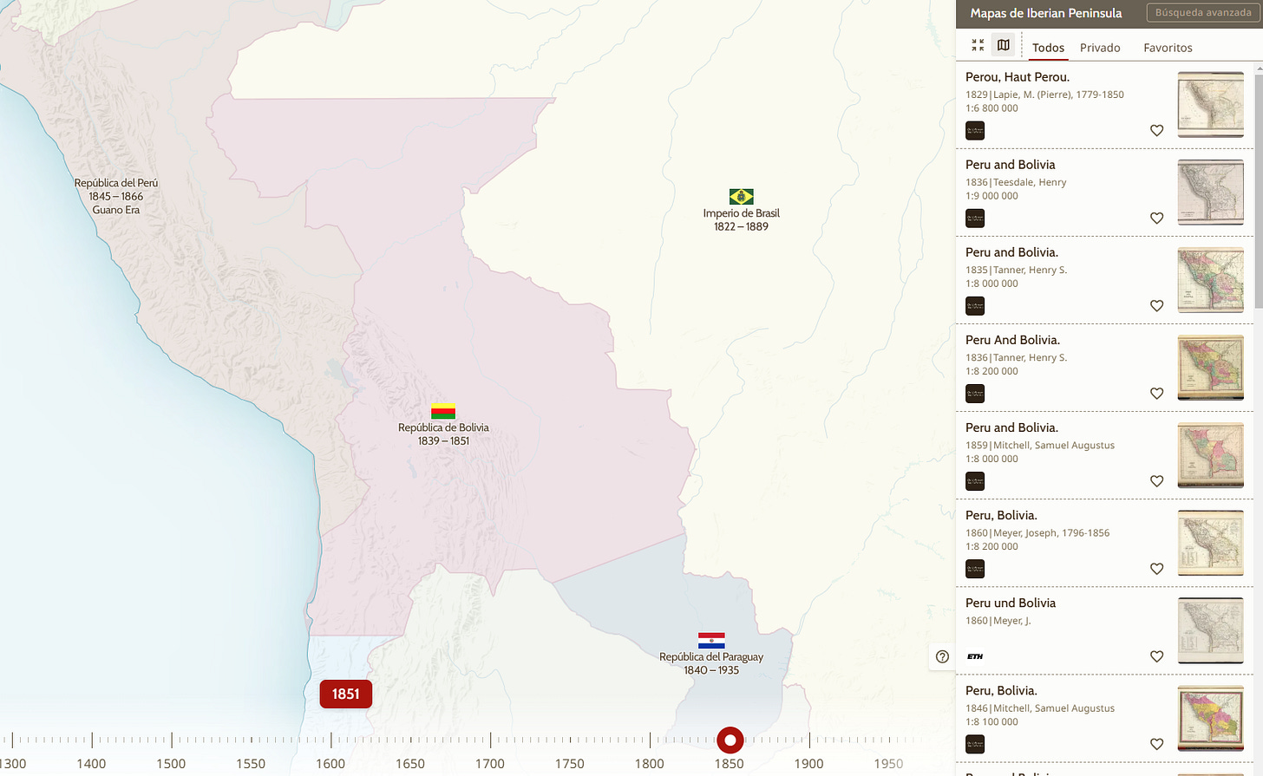Click the Paraguay flag icon on map

click(711, 641)
